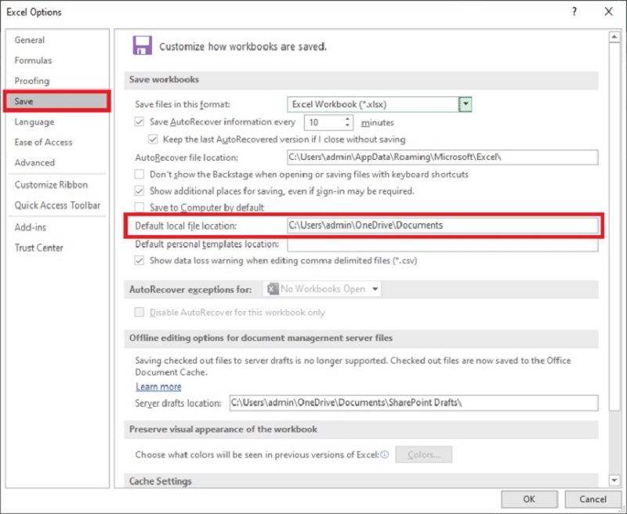Disable Save AutoRecover information every
627x514 pixels.
[x=139, y=122]
